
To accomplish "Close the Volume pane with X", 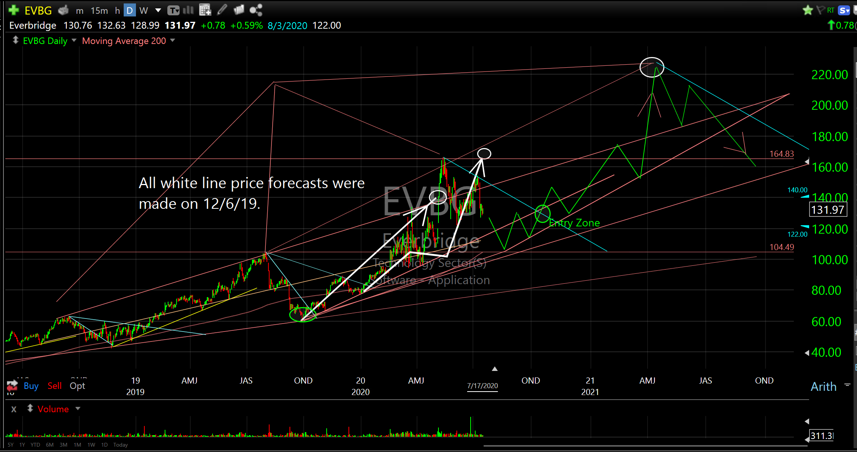I will click(14, 409).
